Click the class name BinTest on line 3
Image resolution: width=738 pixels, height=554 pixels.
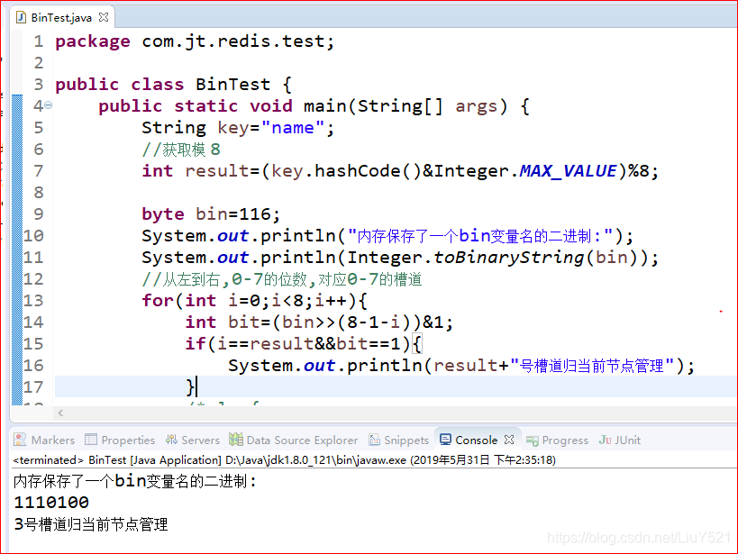pyautogui.click(x=233, y=85)
